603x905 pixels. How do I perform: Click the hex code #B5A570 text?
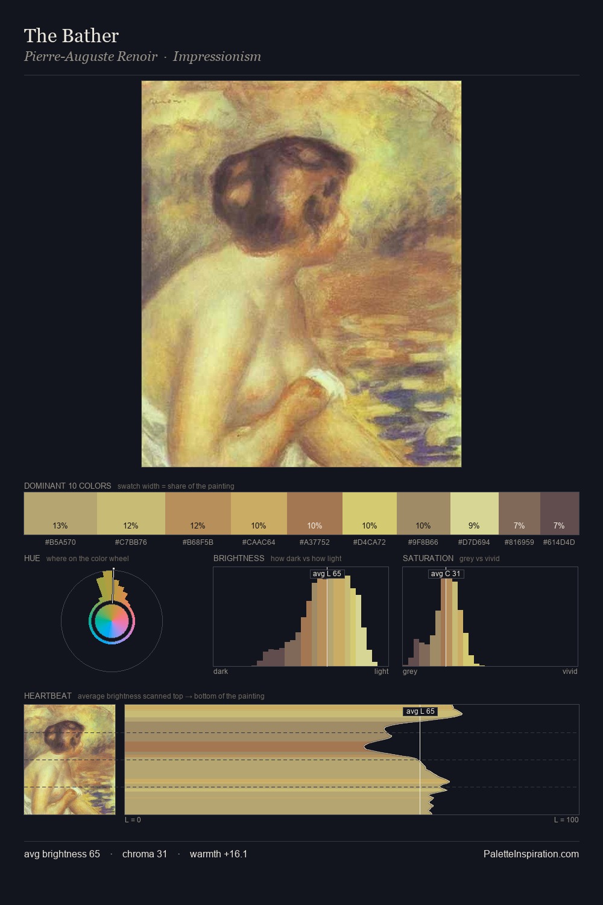coord(60,542)
